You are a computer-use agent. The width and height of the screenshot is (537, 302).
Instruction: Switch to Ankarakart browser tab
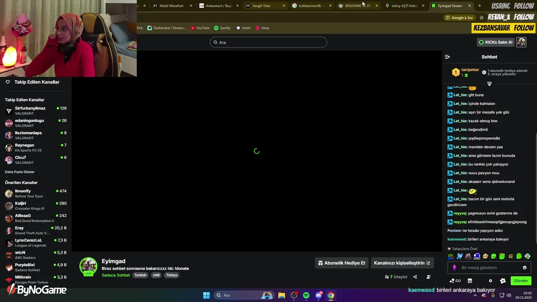click(219, 6)
